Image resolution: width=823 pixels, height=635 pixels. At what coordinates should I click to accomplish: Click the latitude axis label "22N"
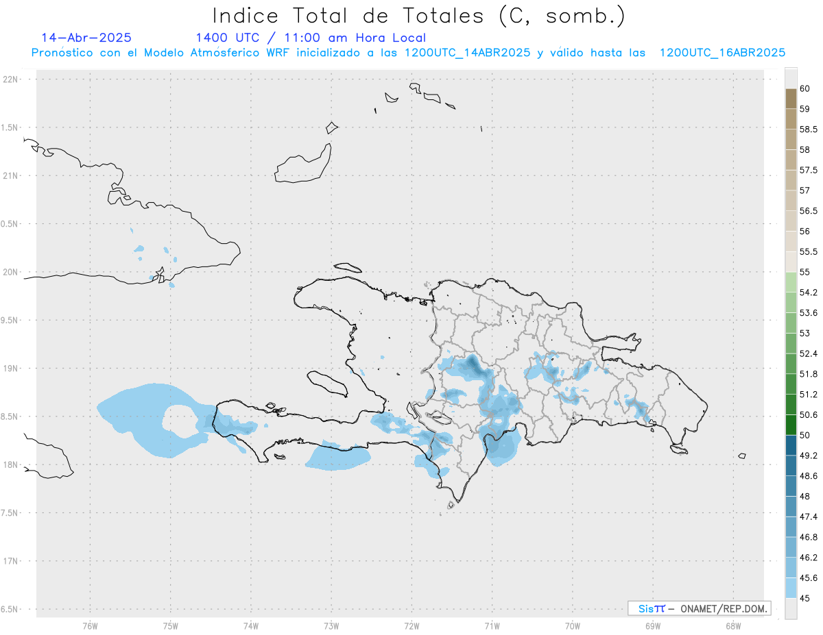[11, 79]
